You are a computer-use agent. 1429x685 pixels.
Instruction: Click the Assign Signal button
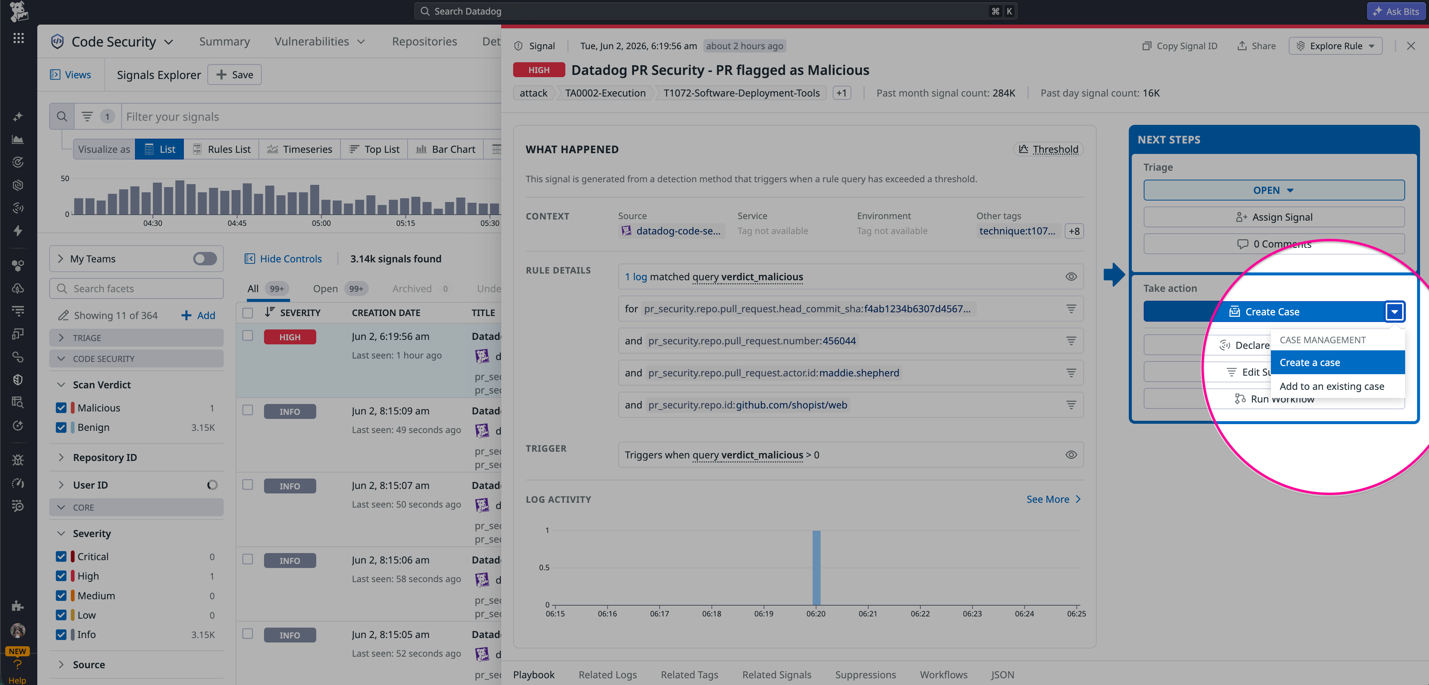click(x=1273, y=217)
